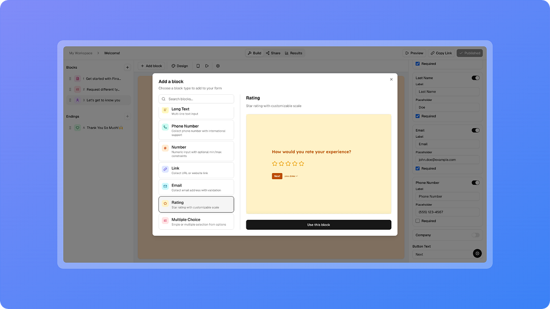Enable the Company field switch

coord(475,235)
